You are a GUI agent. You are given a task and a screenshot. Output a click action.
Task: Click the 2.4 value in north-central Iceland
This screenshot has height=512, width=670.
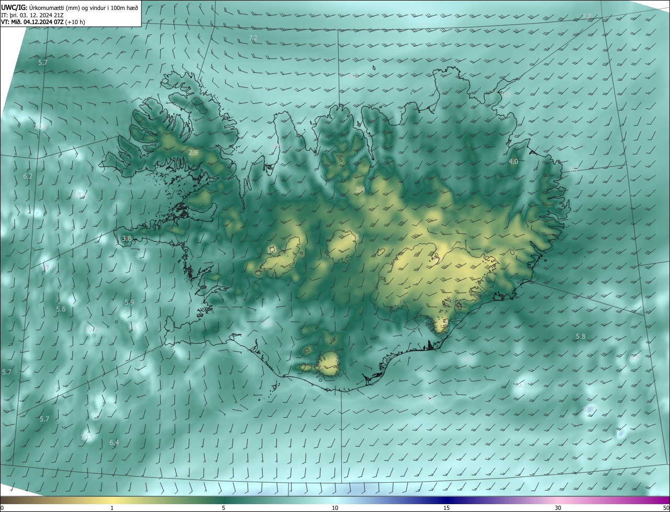tap(360, 190)
